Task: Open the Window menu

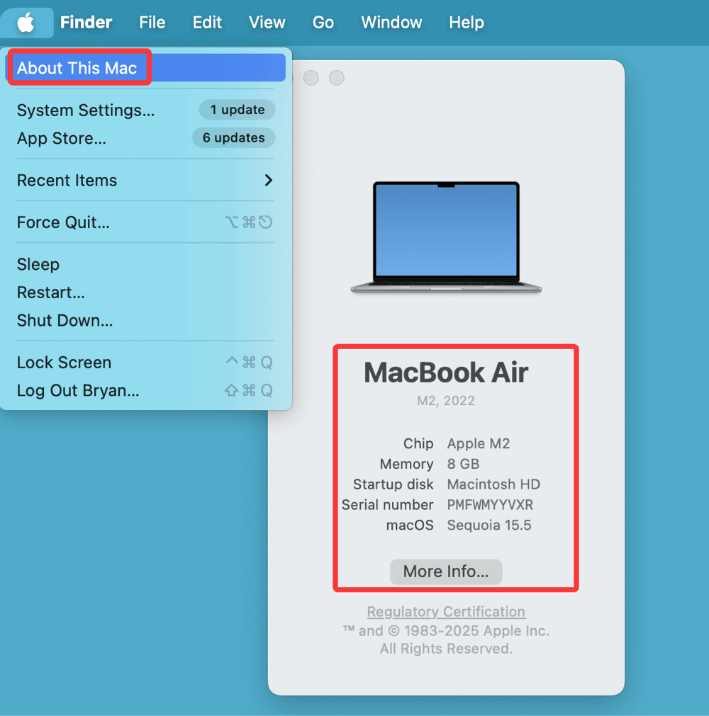Action: coord(391,22)
